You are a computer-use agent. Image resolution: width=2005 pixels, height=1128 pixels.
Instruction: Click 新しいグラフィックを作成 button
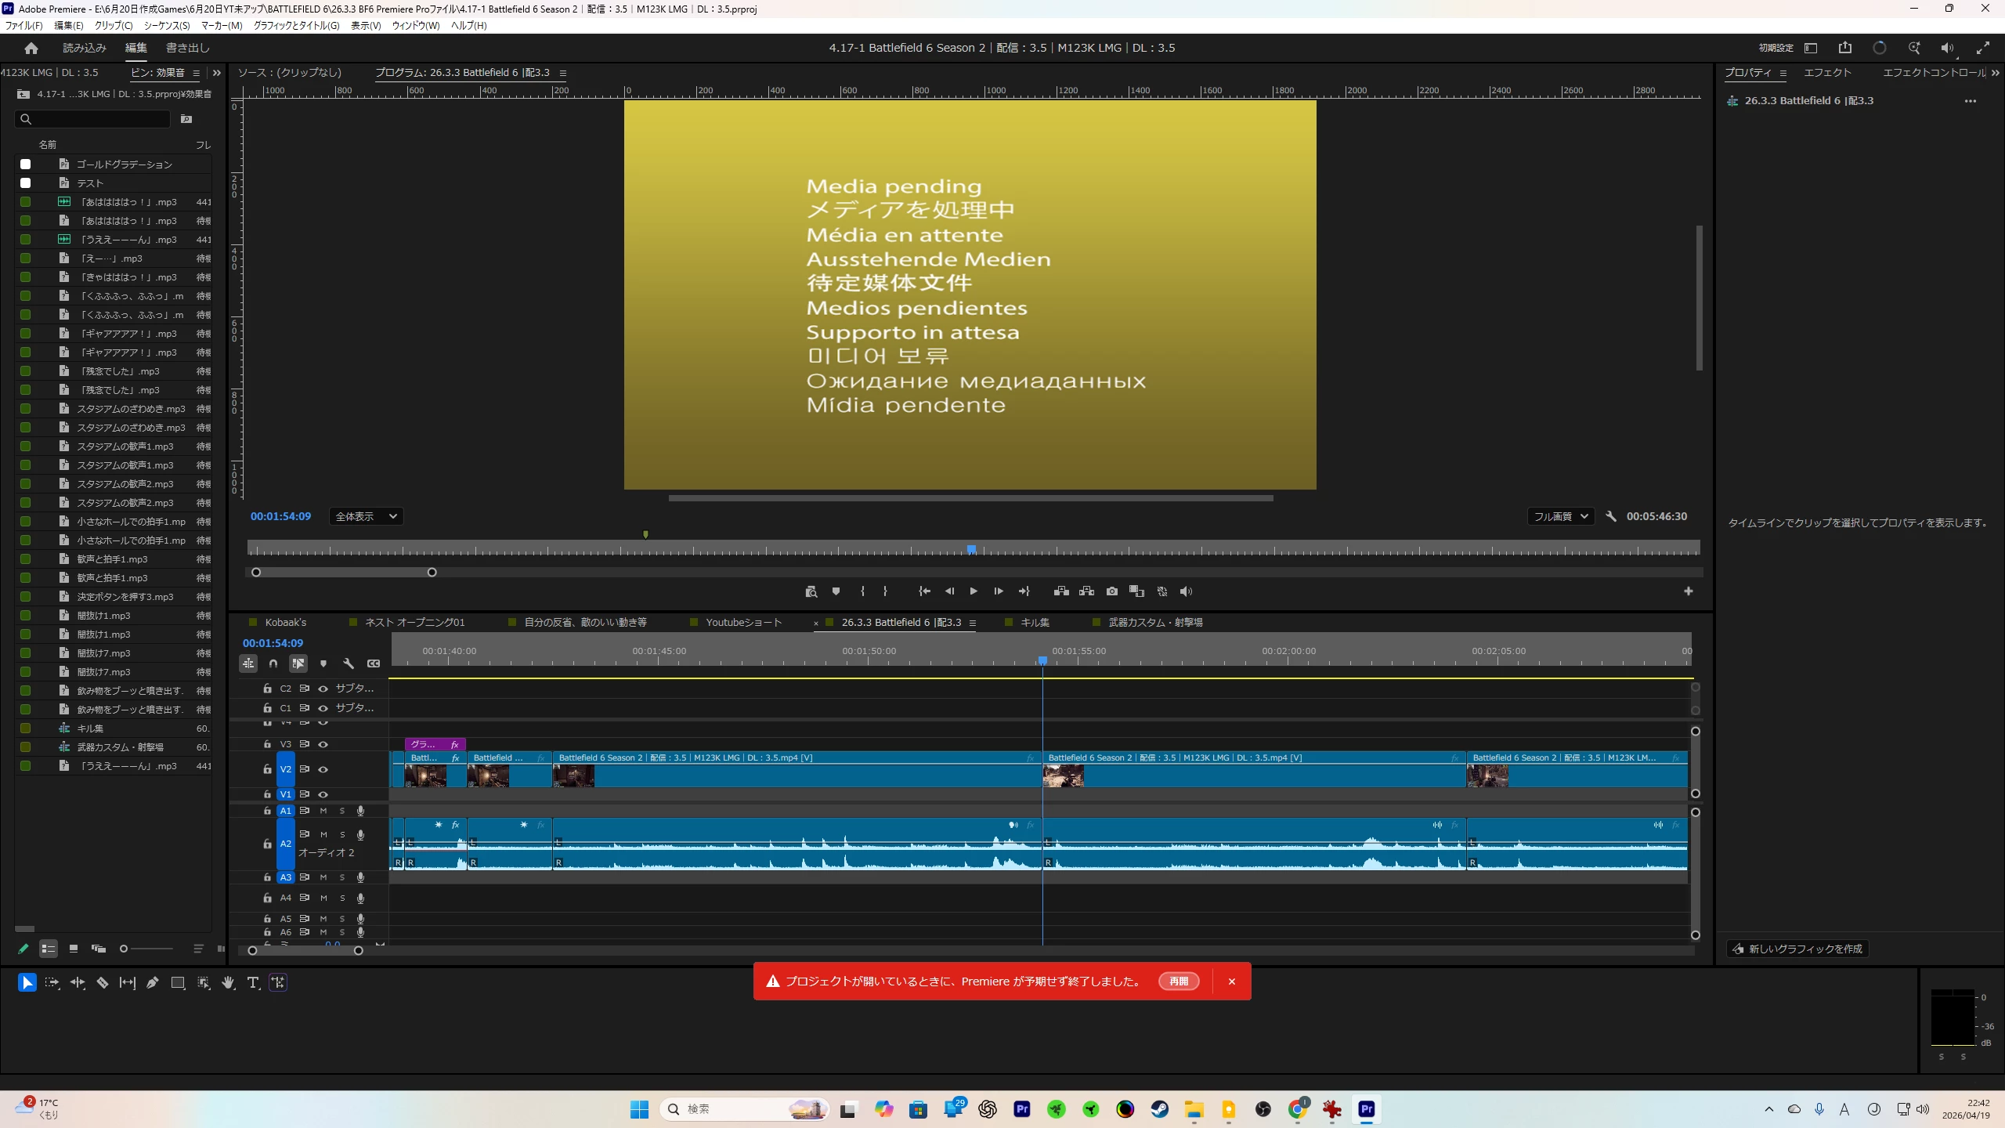[x=1797, y=949]
